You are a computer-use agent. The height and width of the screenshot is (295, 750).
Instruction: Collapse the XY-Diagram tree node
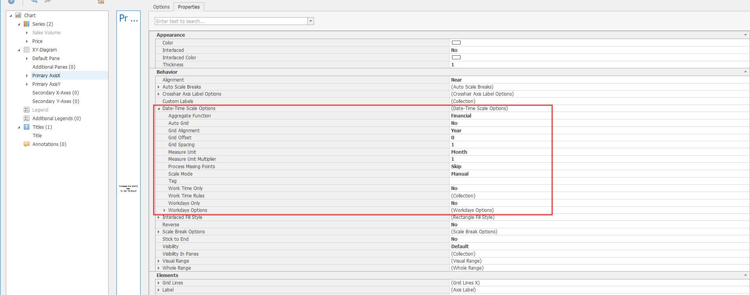click(x=19, y=50)
